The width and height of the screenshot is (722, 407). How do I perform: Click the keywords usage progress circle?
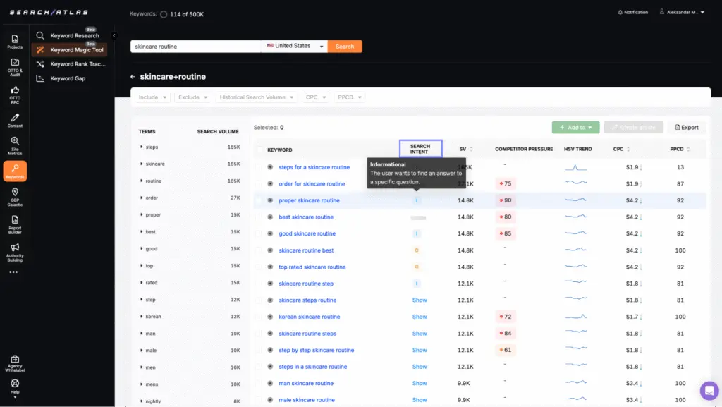164,14
